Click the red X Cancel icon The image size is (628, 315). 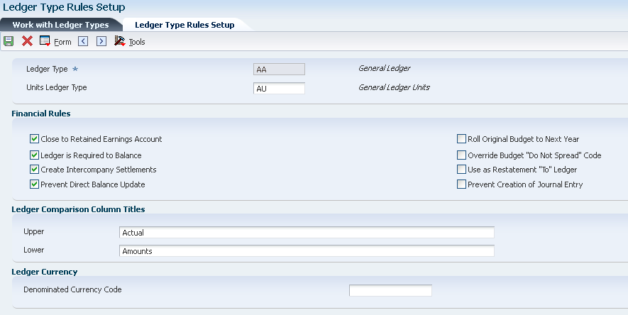point(27,41)
